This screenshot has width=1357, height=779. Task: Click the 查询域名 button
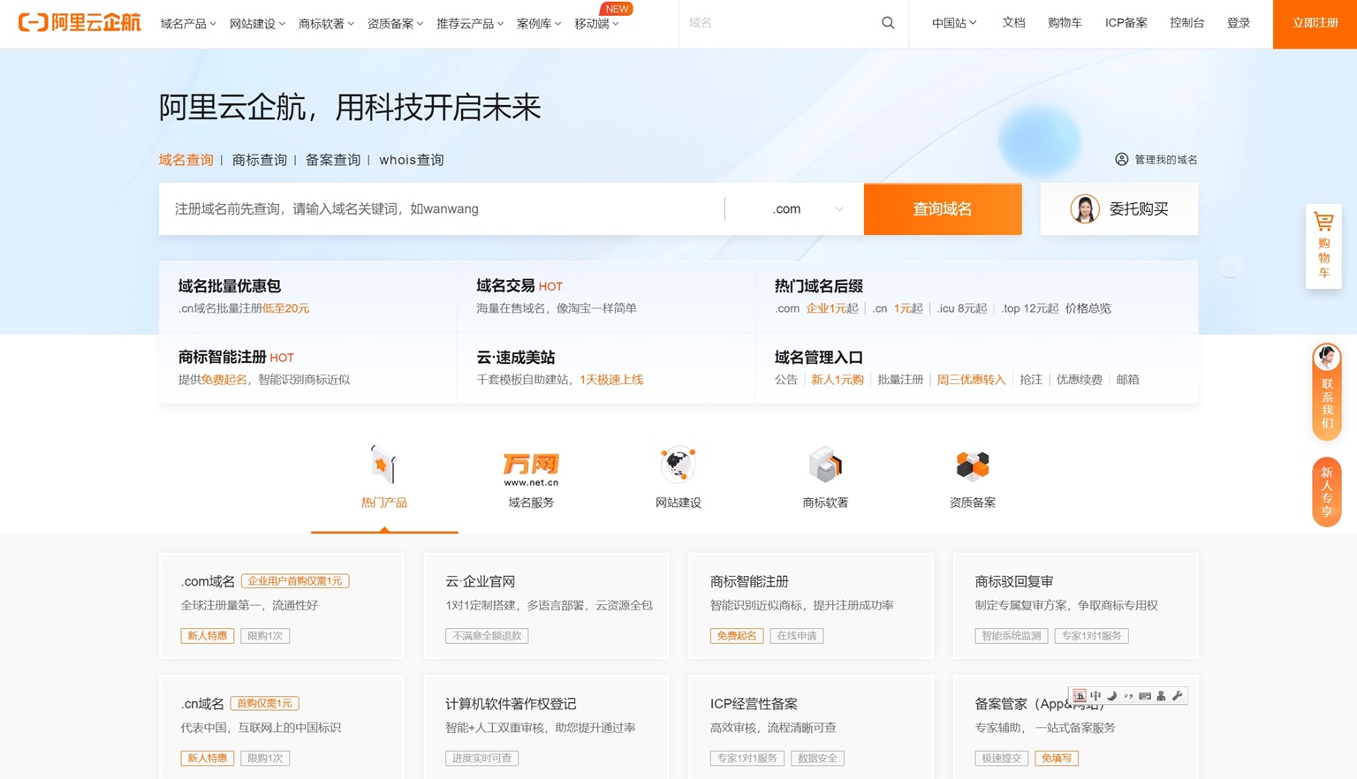click(x=943, y=208)
